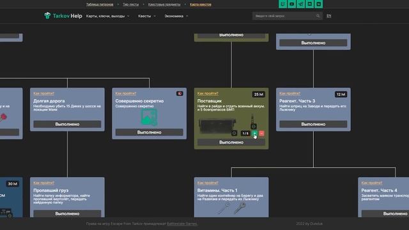Screen dimensions: 409x230
Task: Toggle Выполнено on Реагент. Часть 4
Action: pyautogui.click(x=385, y=213)
